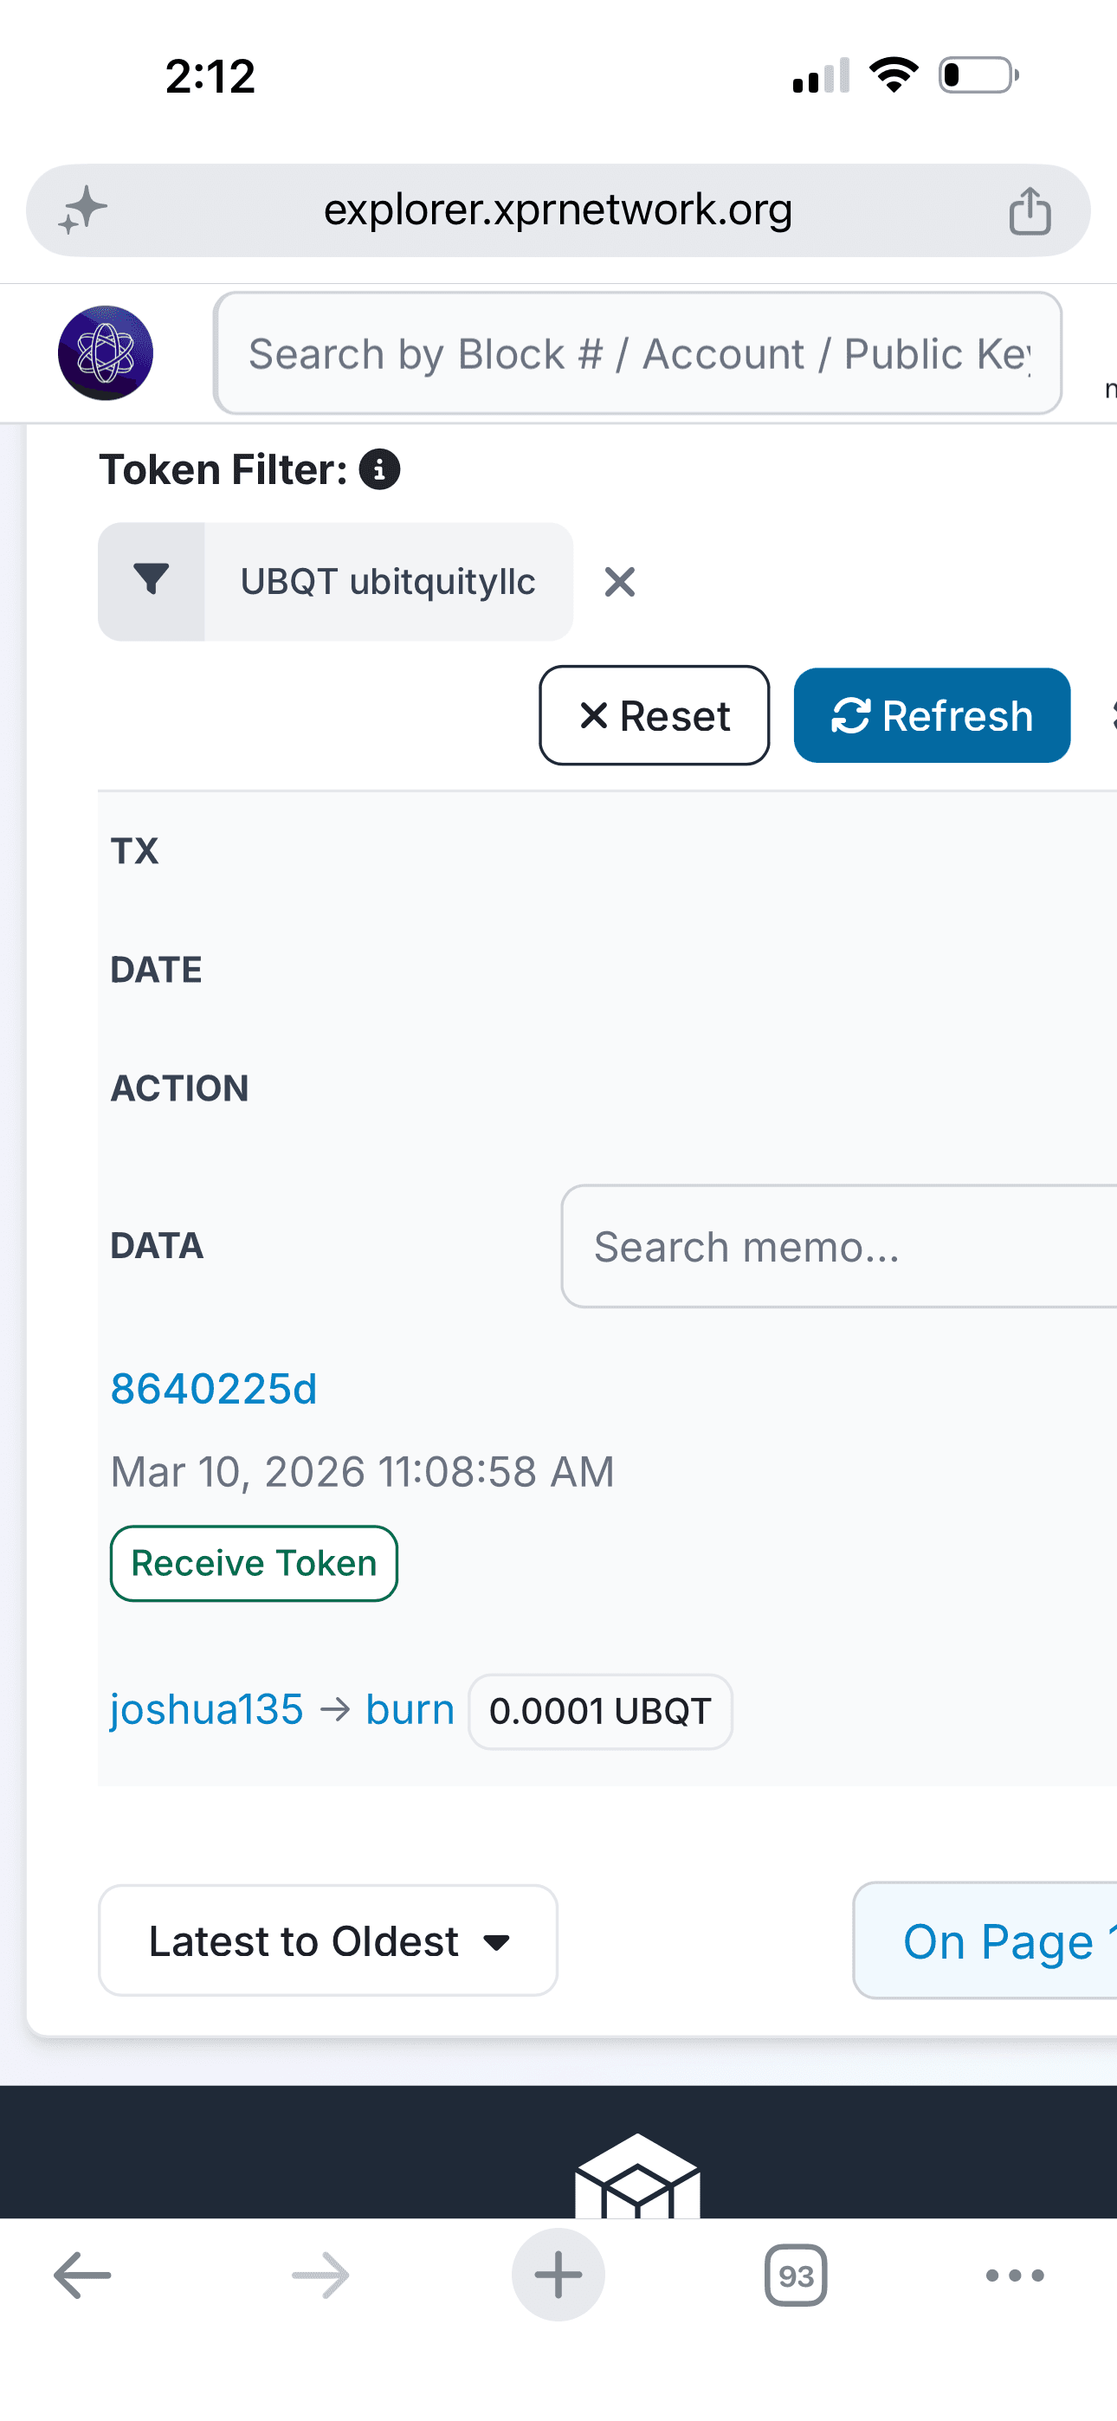Tap the sparkle assistant icon in address bar
The image size is (1117, 2421).
[x=83, y=210]
